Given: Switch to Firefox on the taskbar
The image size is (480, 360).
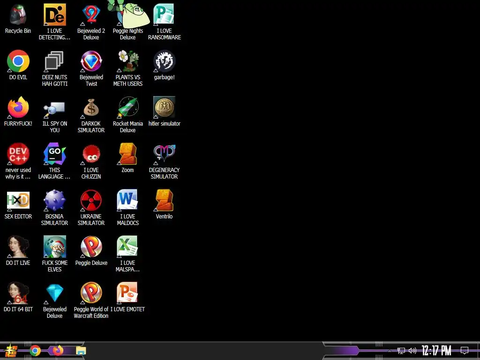Looking at the screenshot, I should point(58,351).
